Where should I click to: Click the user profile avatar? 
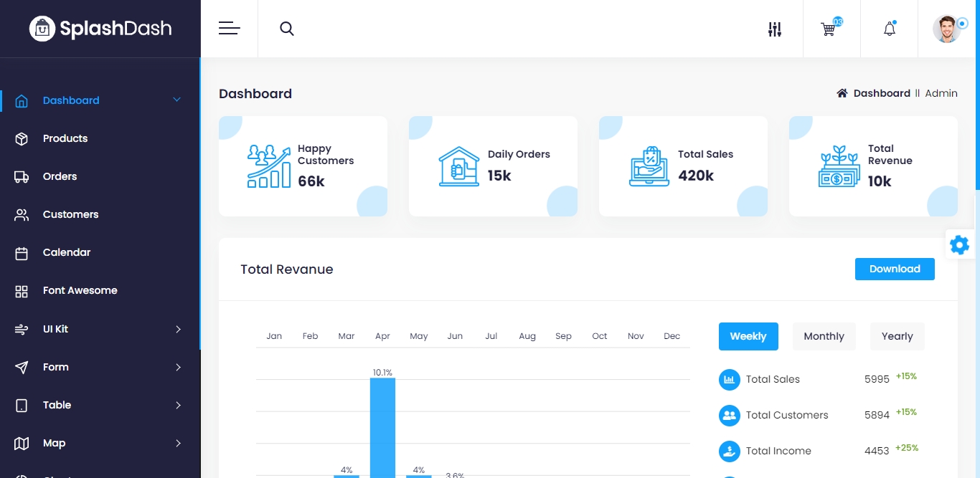point(946,29)
